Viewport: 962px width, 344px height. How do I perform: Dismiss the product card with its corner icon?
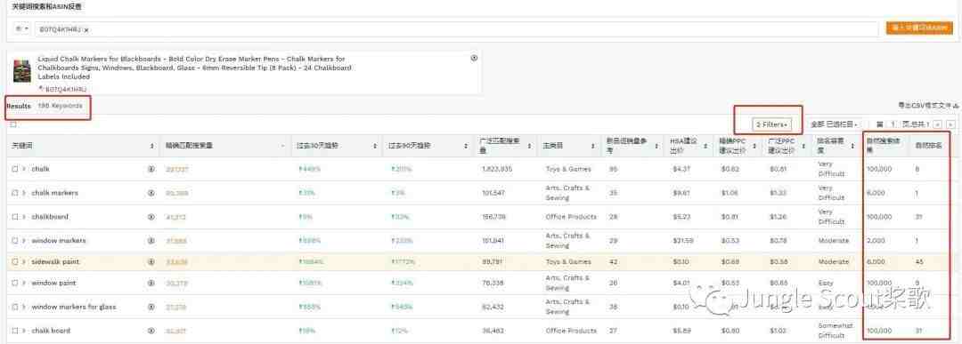click(474, 58)
